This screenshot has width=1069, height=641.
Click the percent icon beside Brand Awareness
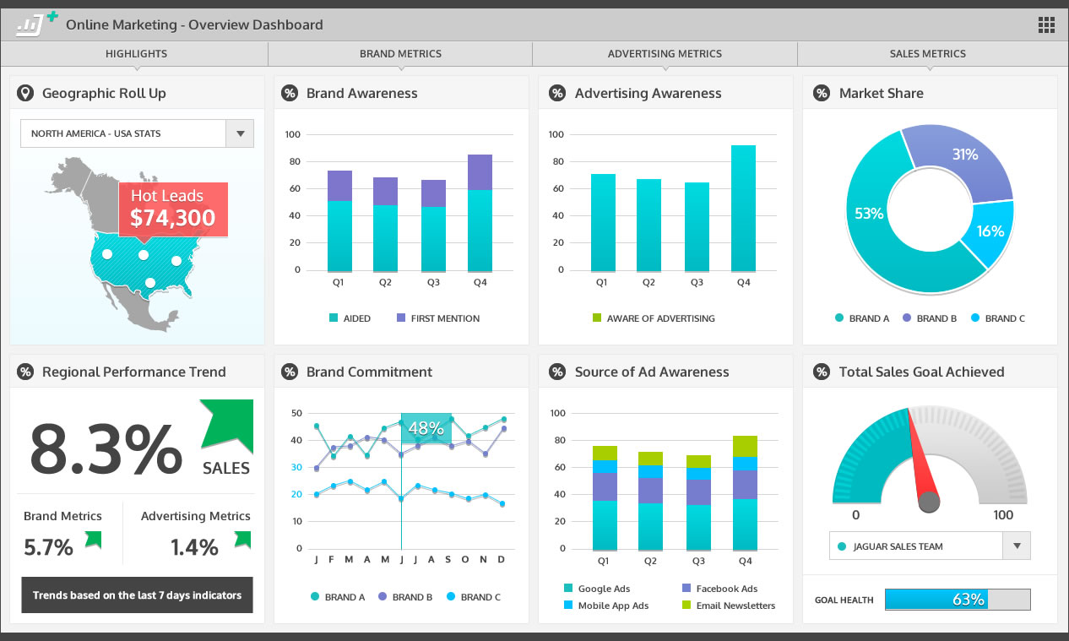(290, 94)
